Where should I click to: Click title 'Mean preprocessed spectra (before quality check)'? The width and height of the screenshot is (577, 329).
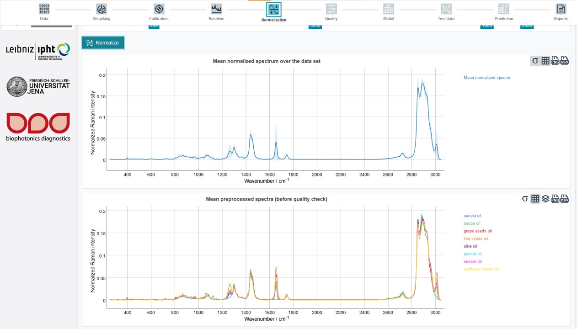point(267,199)
